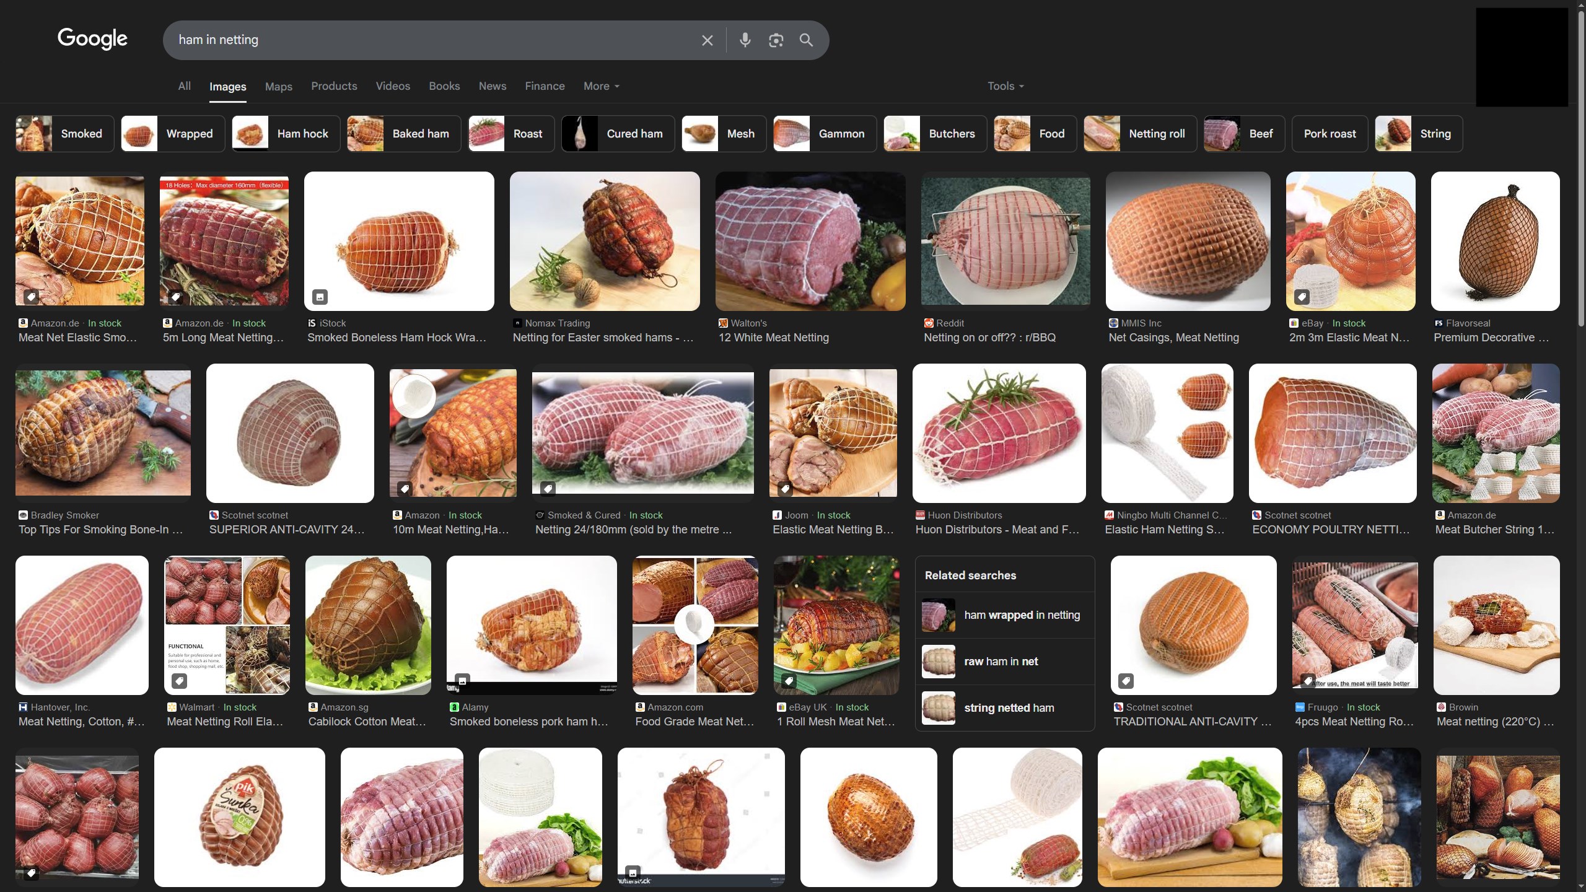
Task: Switch to the Videos tab
Action: (393, 86)
